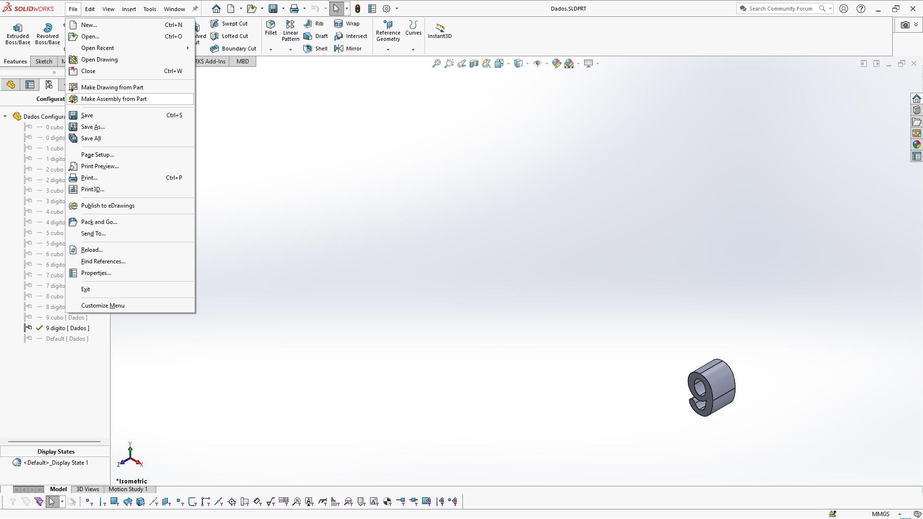Screen dimensions: 923x519
Task: Select the Revolved Boss/Base tool
Action: pyautogui.click(x=48, y=34)
